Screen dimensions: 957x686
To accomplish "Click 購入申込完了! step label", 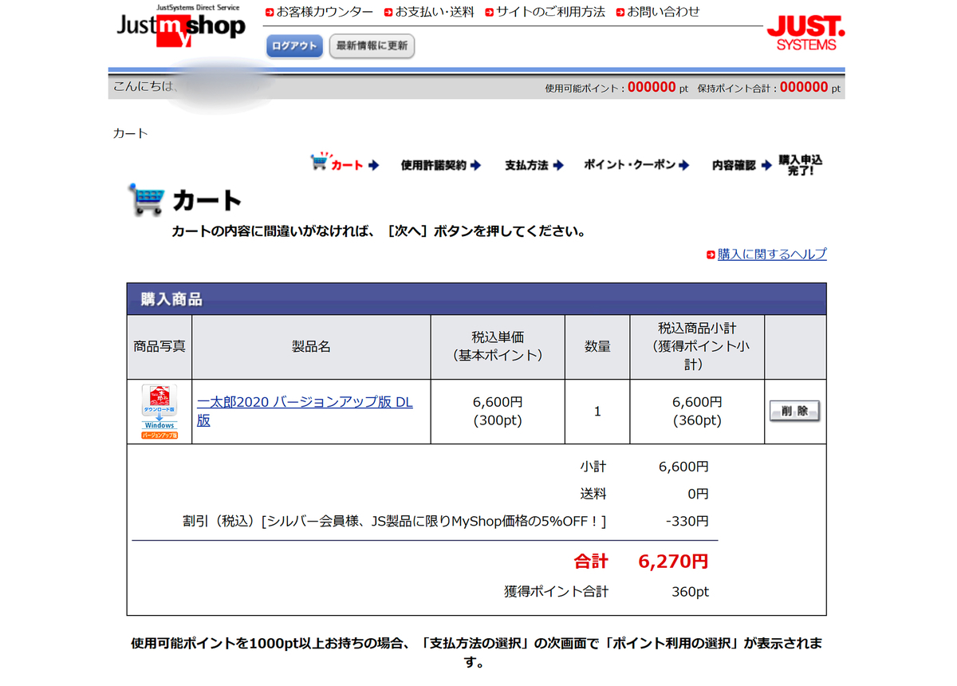I will (800, 165).
